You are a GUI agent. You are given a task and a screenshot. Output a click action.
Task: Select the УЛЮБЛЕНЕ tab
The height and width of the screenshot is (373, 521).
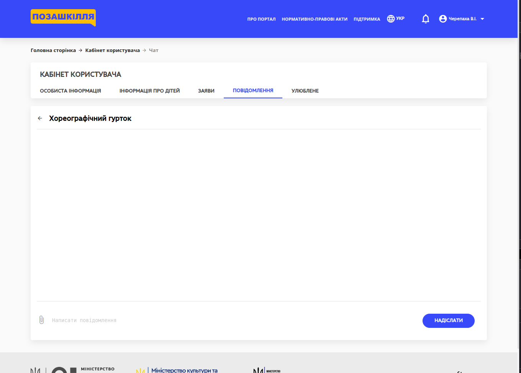(305, 91)
